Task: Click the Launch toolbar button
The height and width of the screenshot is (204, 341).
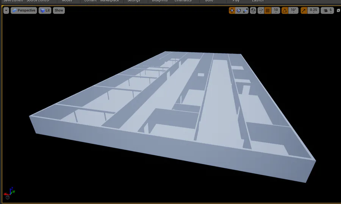Action: (258, 1)
